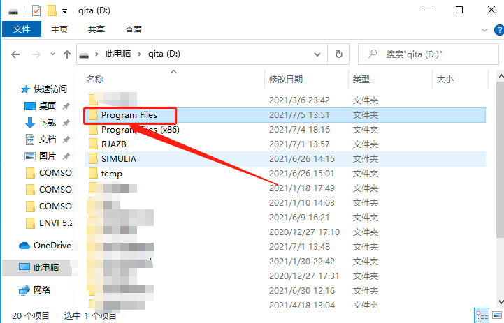This screenshot has width=504, height=323.
Task: Open the address bar history dropdown
Action: pos(317,54)
